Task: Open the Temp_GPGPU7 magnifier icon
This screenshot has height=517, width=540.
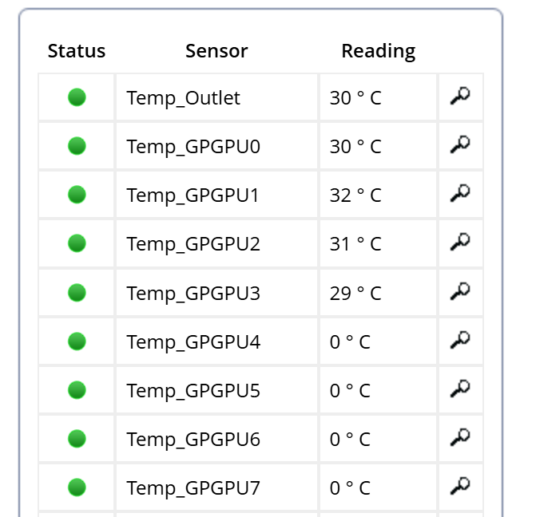Action: click(x=460, y=486)
